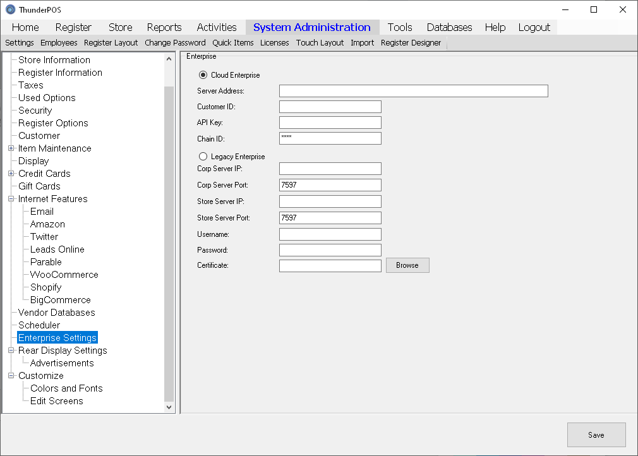Open Register Designer from the toolbar
This screenshot has height=456, width=638.
411,43
